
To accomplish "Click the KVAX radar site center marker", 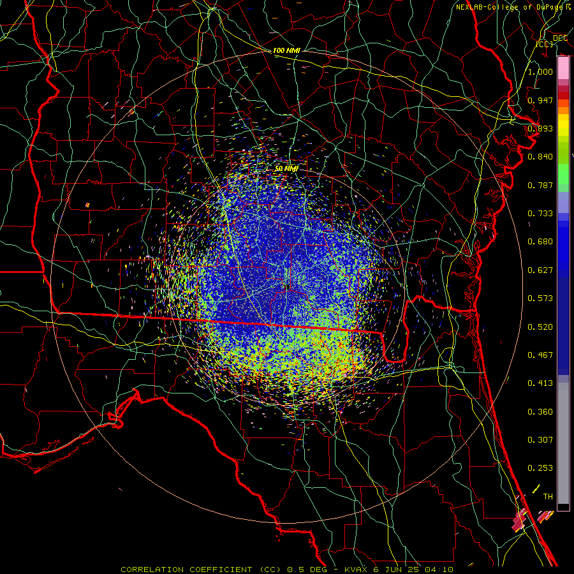I will click(x=288, y=286).
